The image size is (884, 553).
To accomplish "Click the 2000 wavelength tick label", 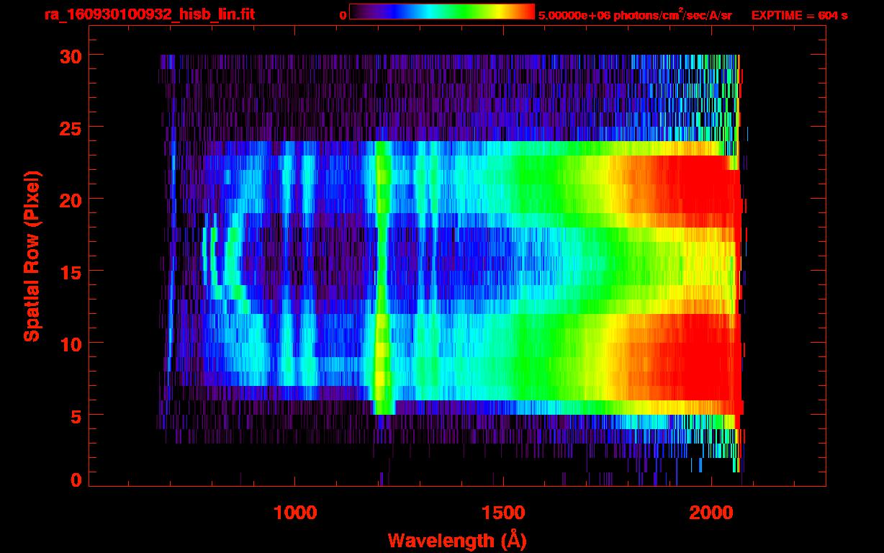I will (711, 513).
